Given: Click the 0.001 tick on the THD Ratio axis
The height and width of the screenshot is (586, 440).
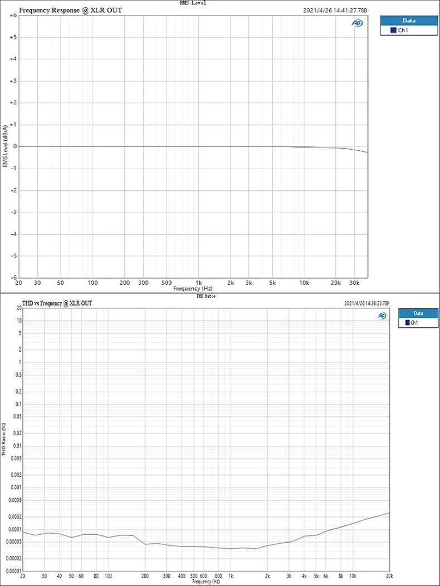Looking at the screenshot, I should [16, 487].
